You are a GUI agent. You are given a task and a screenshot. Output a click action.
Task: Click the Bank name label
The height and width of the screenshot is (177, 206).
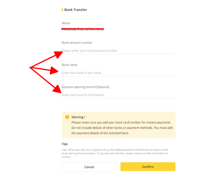[70, 65]
